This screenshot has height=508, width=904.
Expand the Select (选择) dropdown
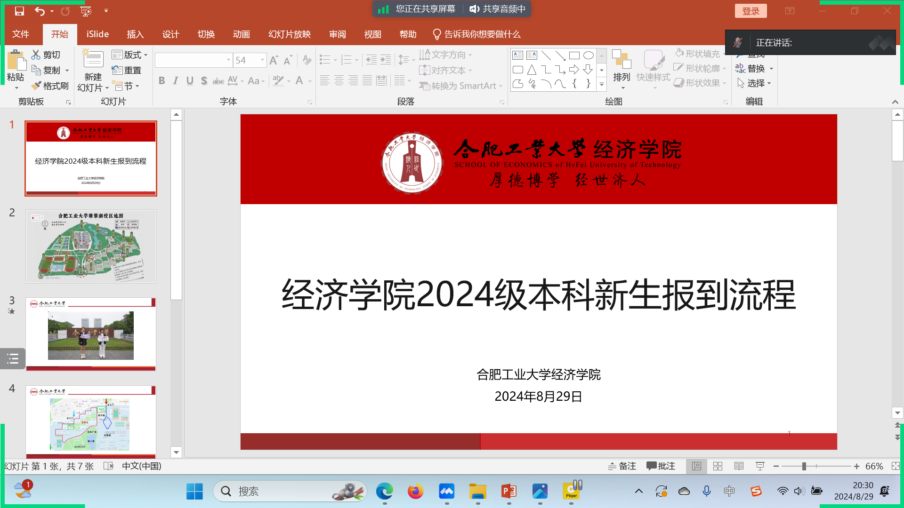(x=754, y=83)
